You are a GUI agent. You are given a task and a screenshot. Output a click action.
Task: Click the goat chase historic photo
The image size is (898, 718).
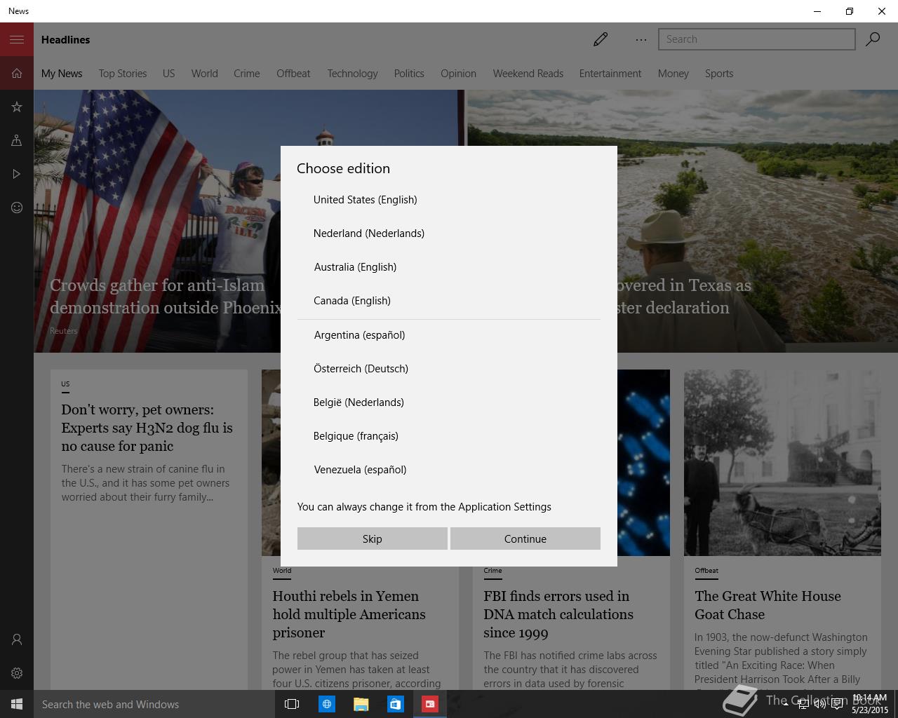point(782,463)
